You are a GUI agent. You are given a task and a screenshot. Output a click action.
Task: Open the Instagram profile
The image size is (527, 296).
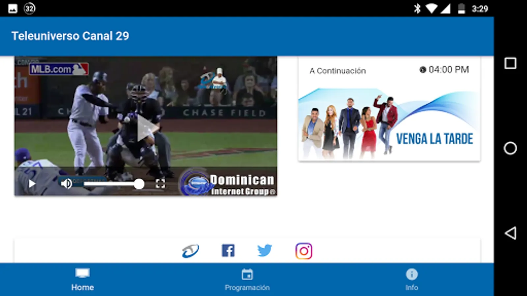pyautogui.click(x=304, y=251)
